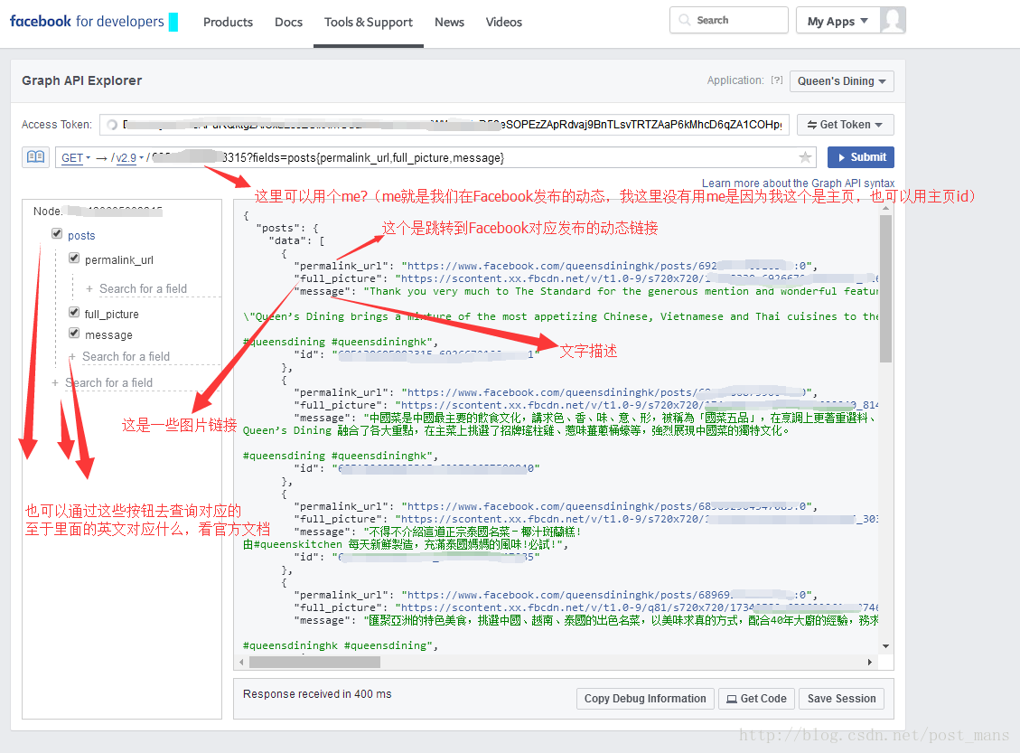Open the My Apps dropdown
Viewport: 1020px width, 753px height.
[x=838, y=21]
